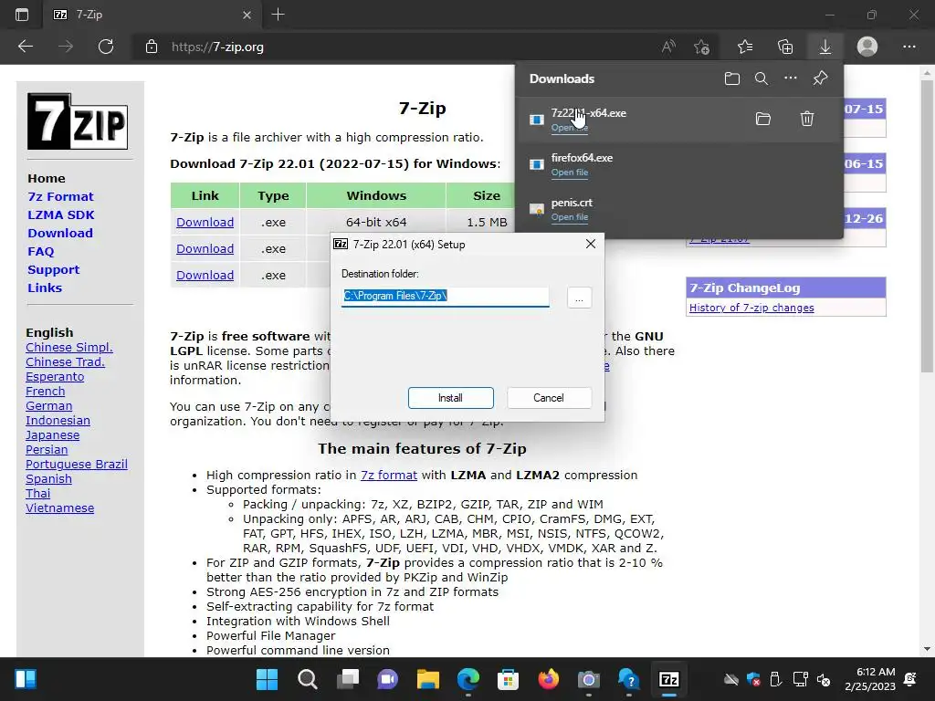Go back with the browser back arrow
This screenshot has width=935, height=701.
pos(25,47)
